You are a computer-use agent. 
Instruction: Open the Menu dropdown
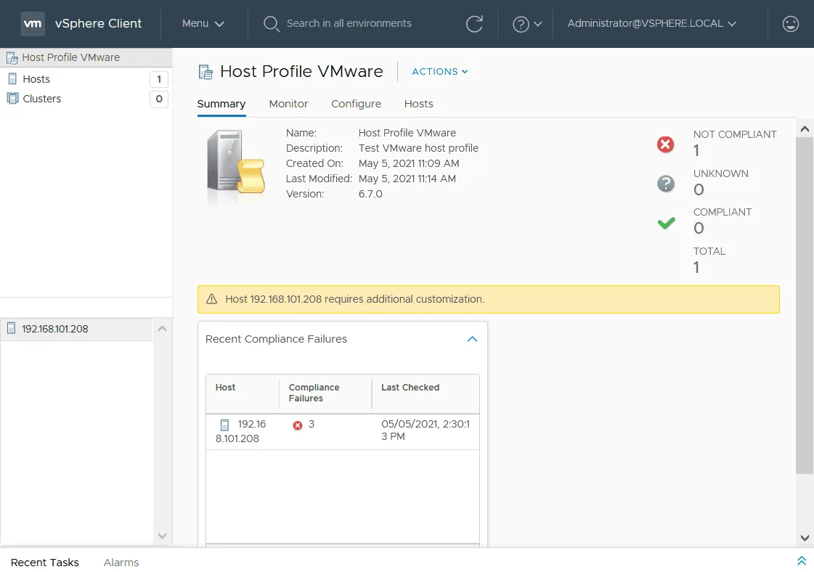(203, 24)
